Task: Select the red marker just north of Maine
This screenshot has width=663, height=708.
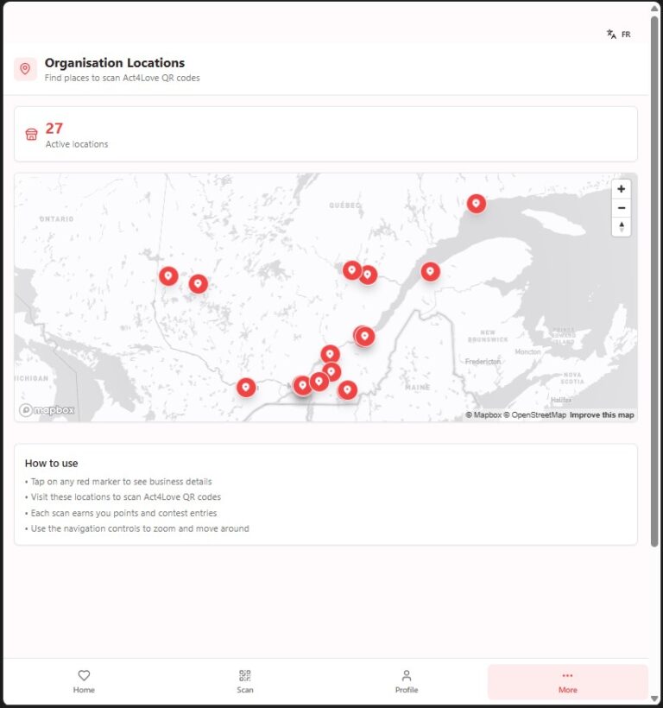Action: point(365,336)
